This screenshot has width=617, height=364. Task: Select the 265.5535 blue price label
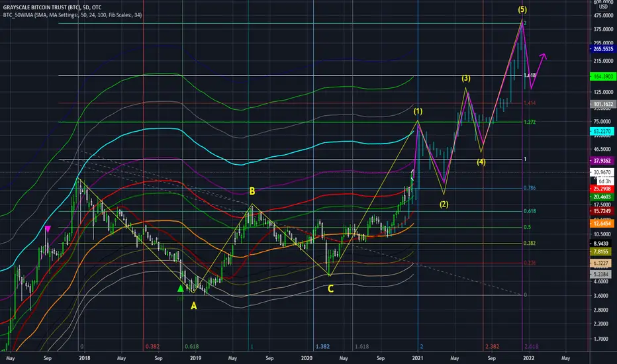click(x=603, y=49)
